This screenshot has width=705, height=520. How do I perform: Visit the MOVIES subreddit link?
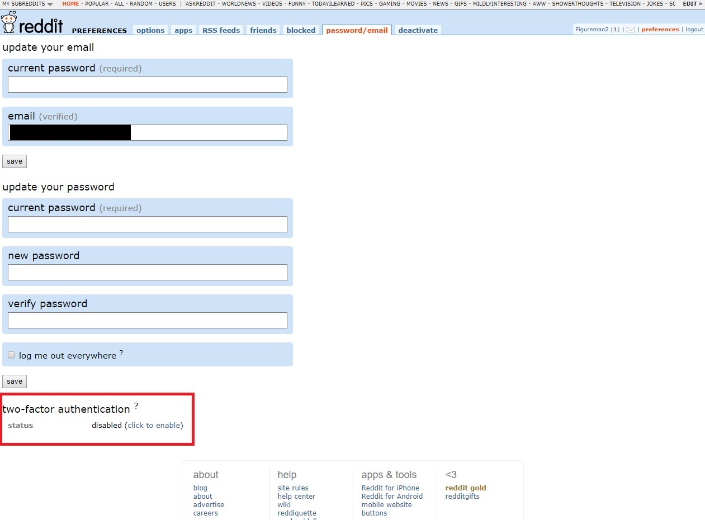tap(417, 4)
